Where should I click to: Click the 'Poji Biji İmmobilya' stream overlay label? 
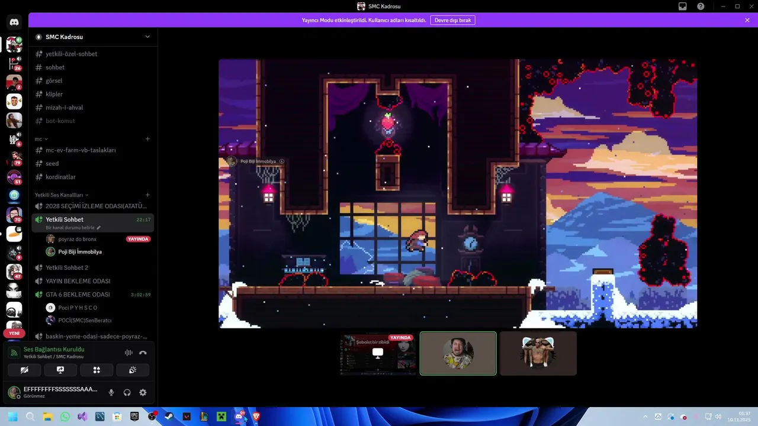tap(258, 161)
